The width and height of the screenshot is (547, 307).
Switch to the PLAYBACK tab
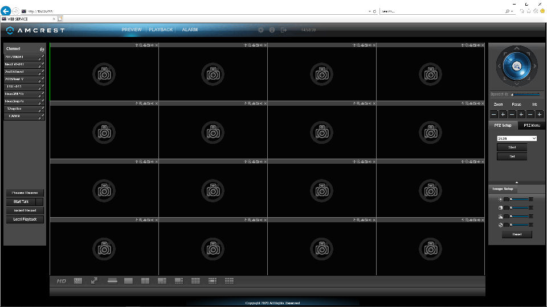tap(161, 30)
